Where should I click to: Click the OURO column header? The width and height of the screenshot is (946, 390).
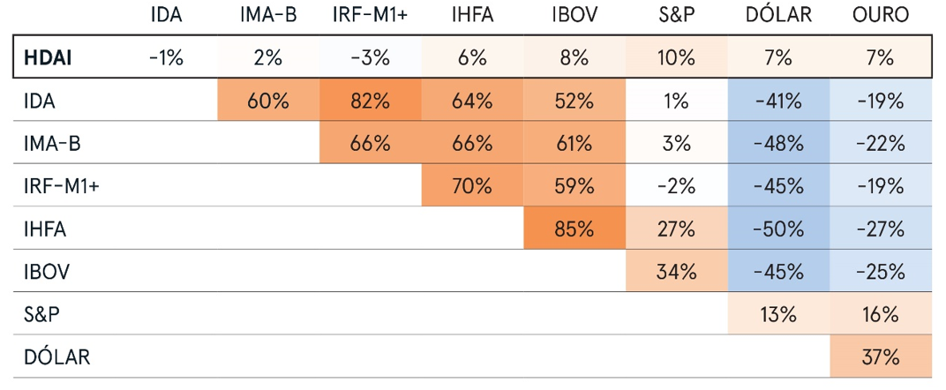[880, 15]
